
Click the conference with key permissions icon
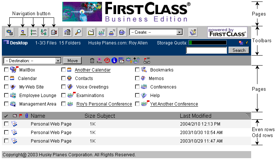(129, 60)
